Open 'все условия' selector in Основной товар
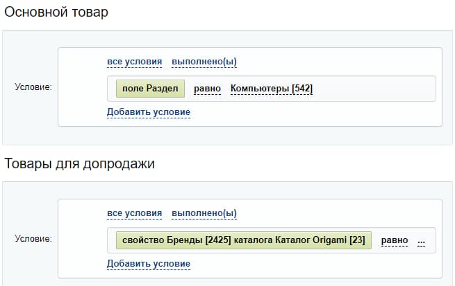Image resolution: width=455 pixels, height=286 pixels. pyautogui.click(x=134, y=62)
